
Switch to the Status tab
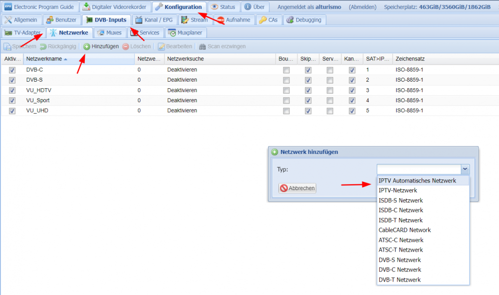coord(223,6)
